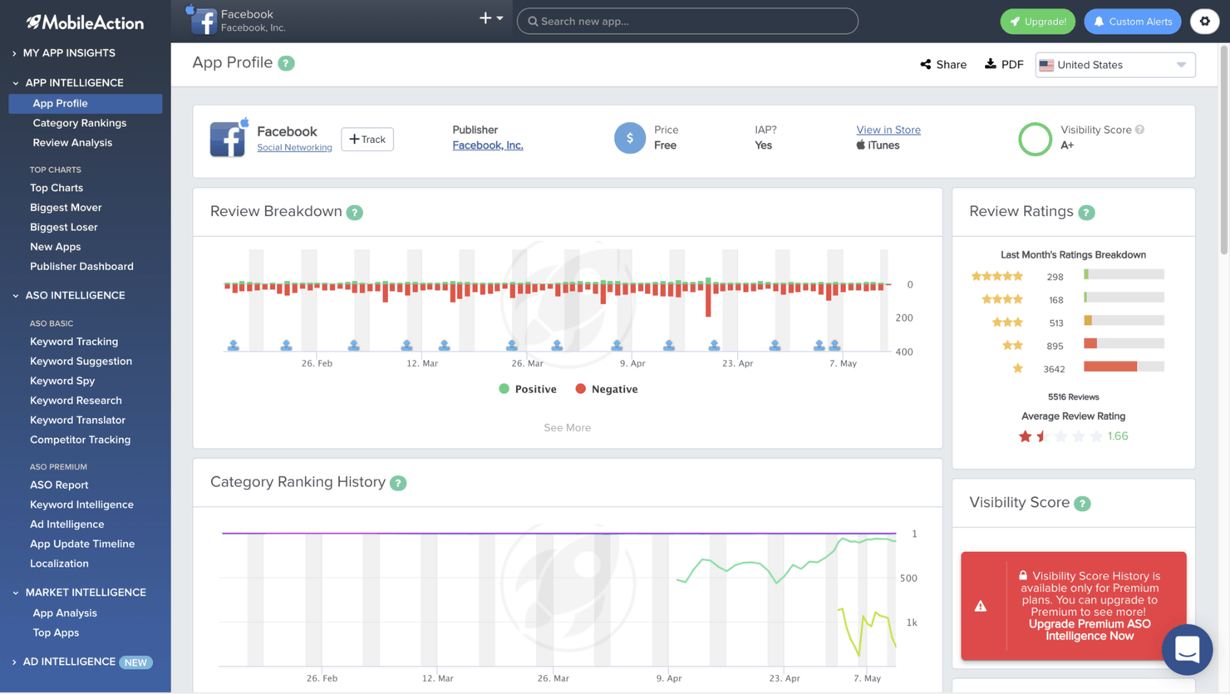This screenshot has height=694, width=1230.
Task: Click the Upgrade button
Action: [x=1037, y=21]
